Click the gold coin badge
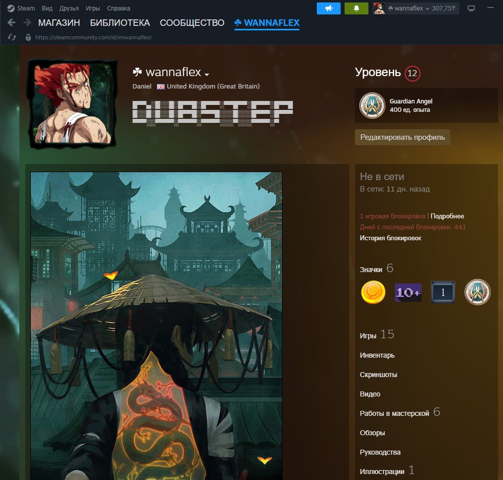 [373, 292]
